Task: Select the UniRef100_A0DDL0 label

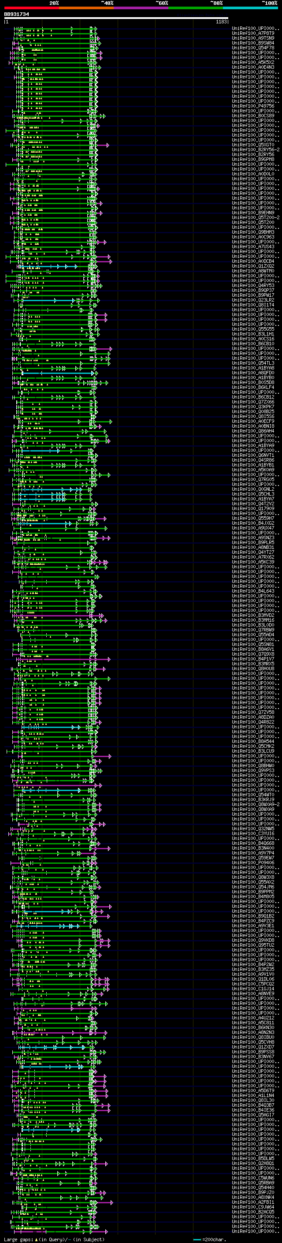Action: pos(253,174)
